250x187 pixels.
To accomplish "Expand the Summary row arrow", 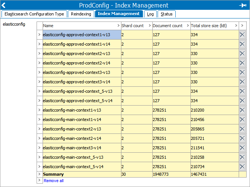I will pyautogui.click(x=40, y=174).
